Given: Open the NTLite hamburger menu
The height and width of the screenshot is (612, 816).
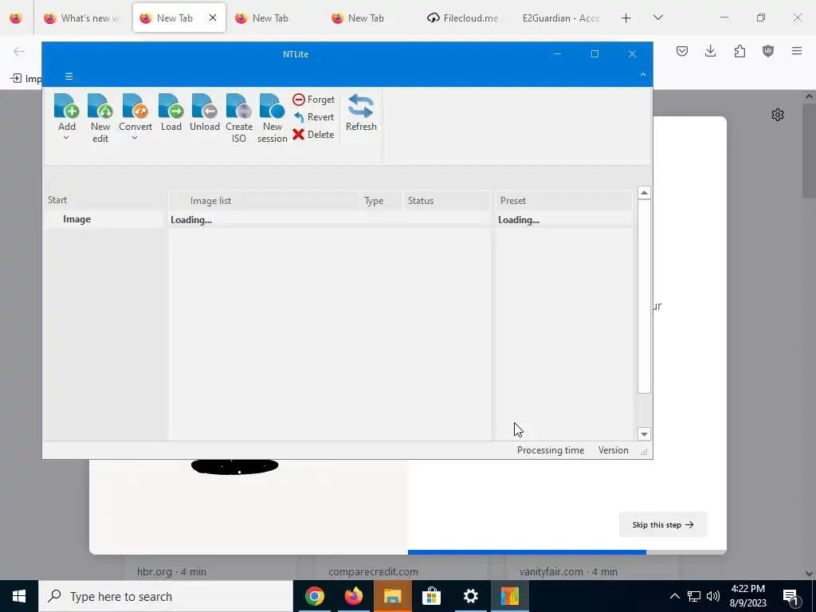Looking at the screenshot, I should 69,76.
